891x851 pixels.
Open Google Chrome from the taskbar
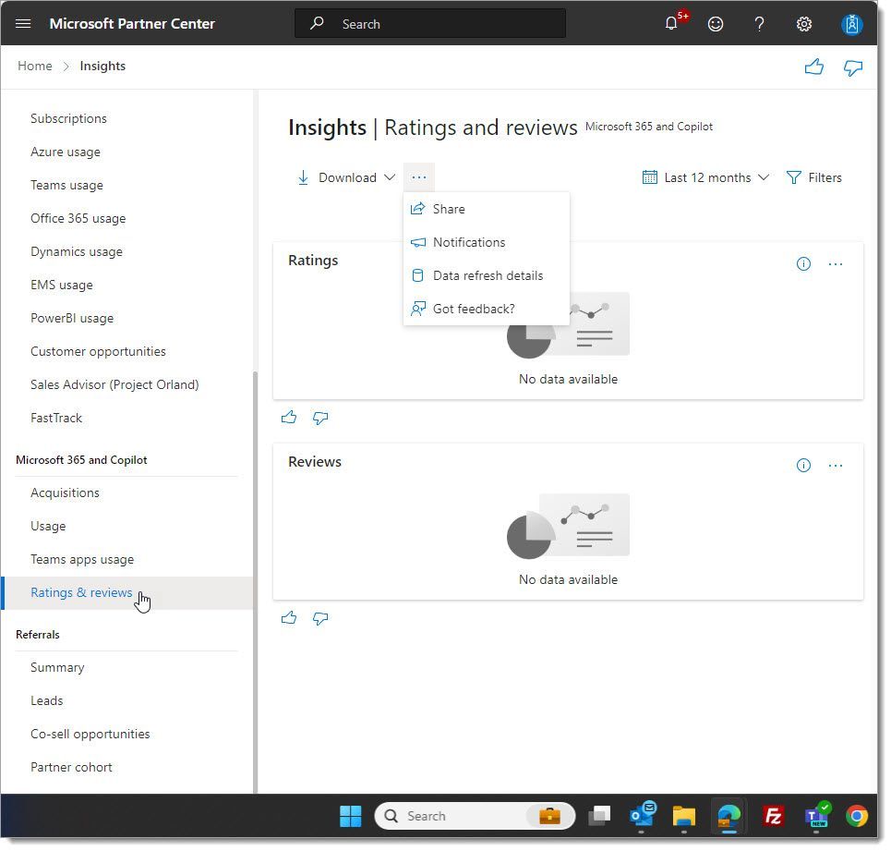856,816
